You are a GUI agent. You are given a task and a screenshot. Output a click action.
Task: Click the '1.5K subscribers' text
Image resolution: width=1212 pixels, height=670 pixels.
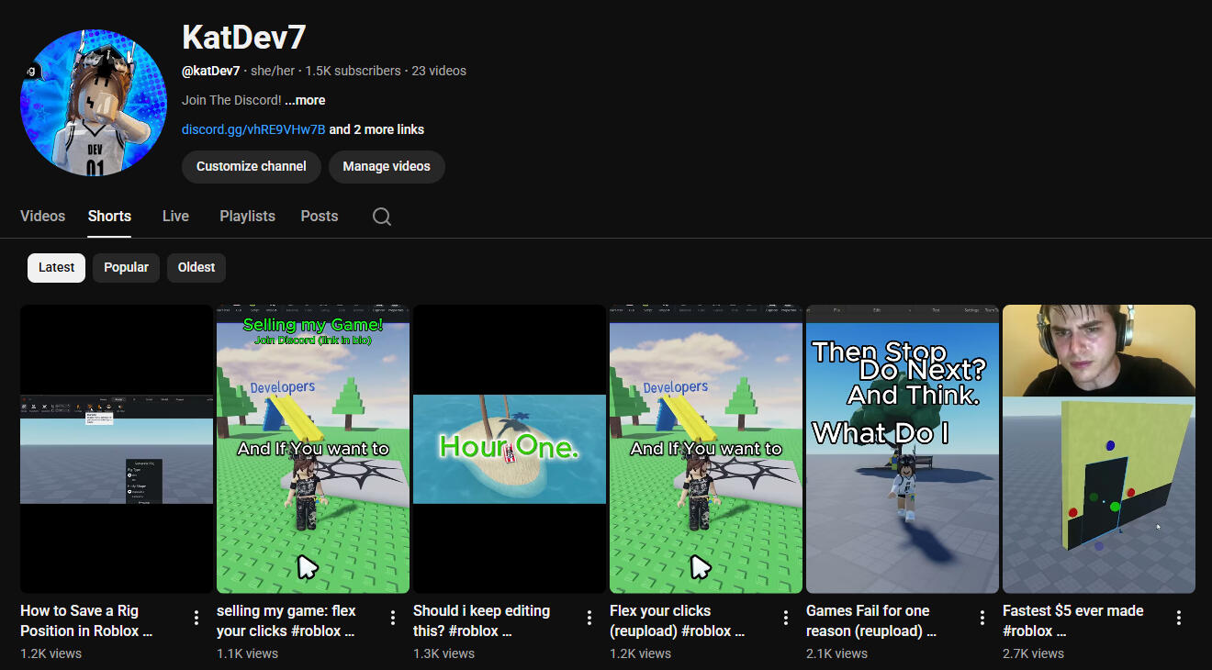point(353,71)
